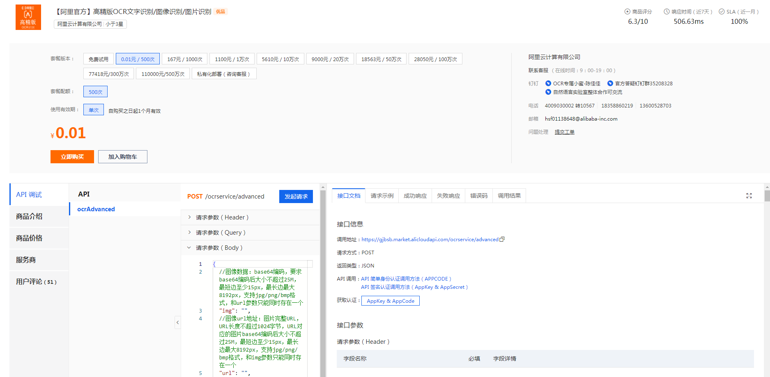Click the 商品评分 rating icon
The height and width of the screenshot is (377, 770).
tap(627, 11)
